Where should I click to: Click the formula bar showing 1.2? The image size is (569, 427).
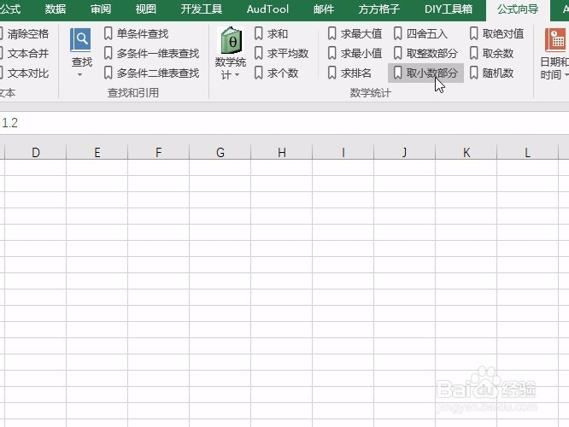click(284, 123)
